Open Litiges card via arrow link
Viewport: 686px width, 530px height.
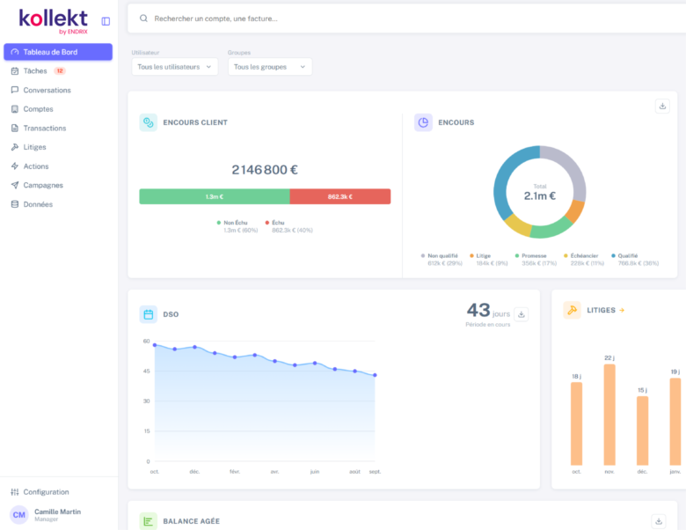coord(622,310)
